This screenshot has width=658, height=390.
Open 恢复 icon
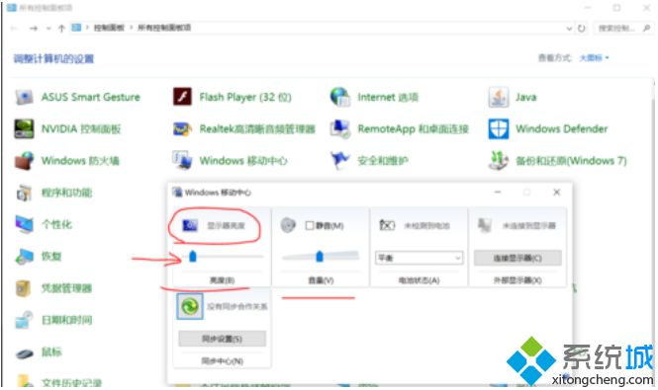24,257
